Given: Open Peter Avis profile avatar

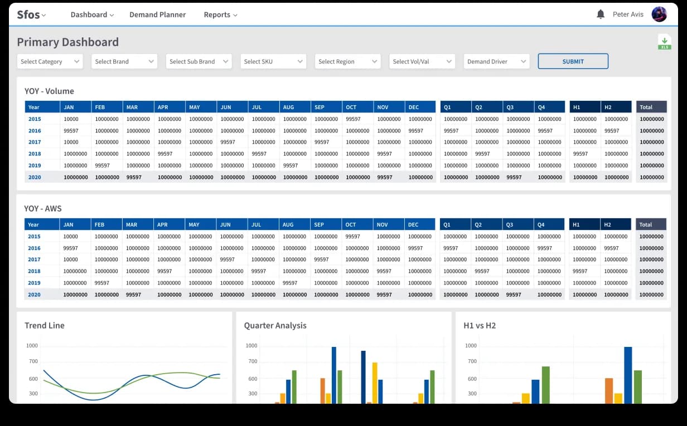Looking at the screenshot, I should pyautogui.click(x=659, y=14).
